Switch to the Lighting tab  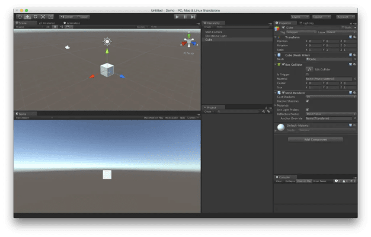pos(306,23)
